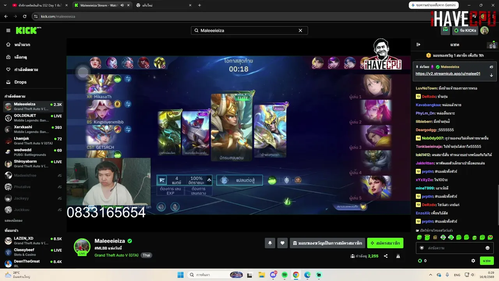
Task: Open recommended channel LAZEN_XD
Action: (33, 240)
